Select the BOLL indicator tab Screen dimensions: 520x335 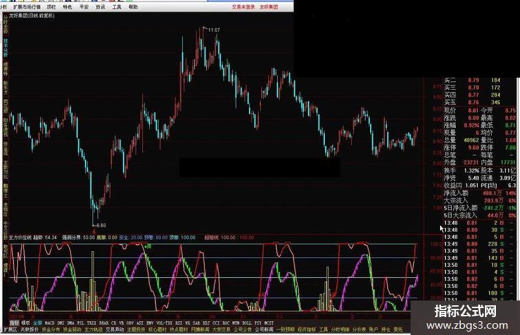click(247, 323)
